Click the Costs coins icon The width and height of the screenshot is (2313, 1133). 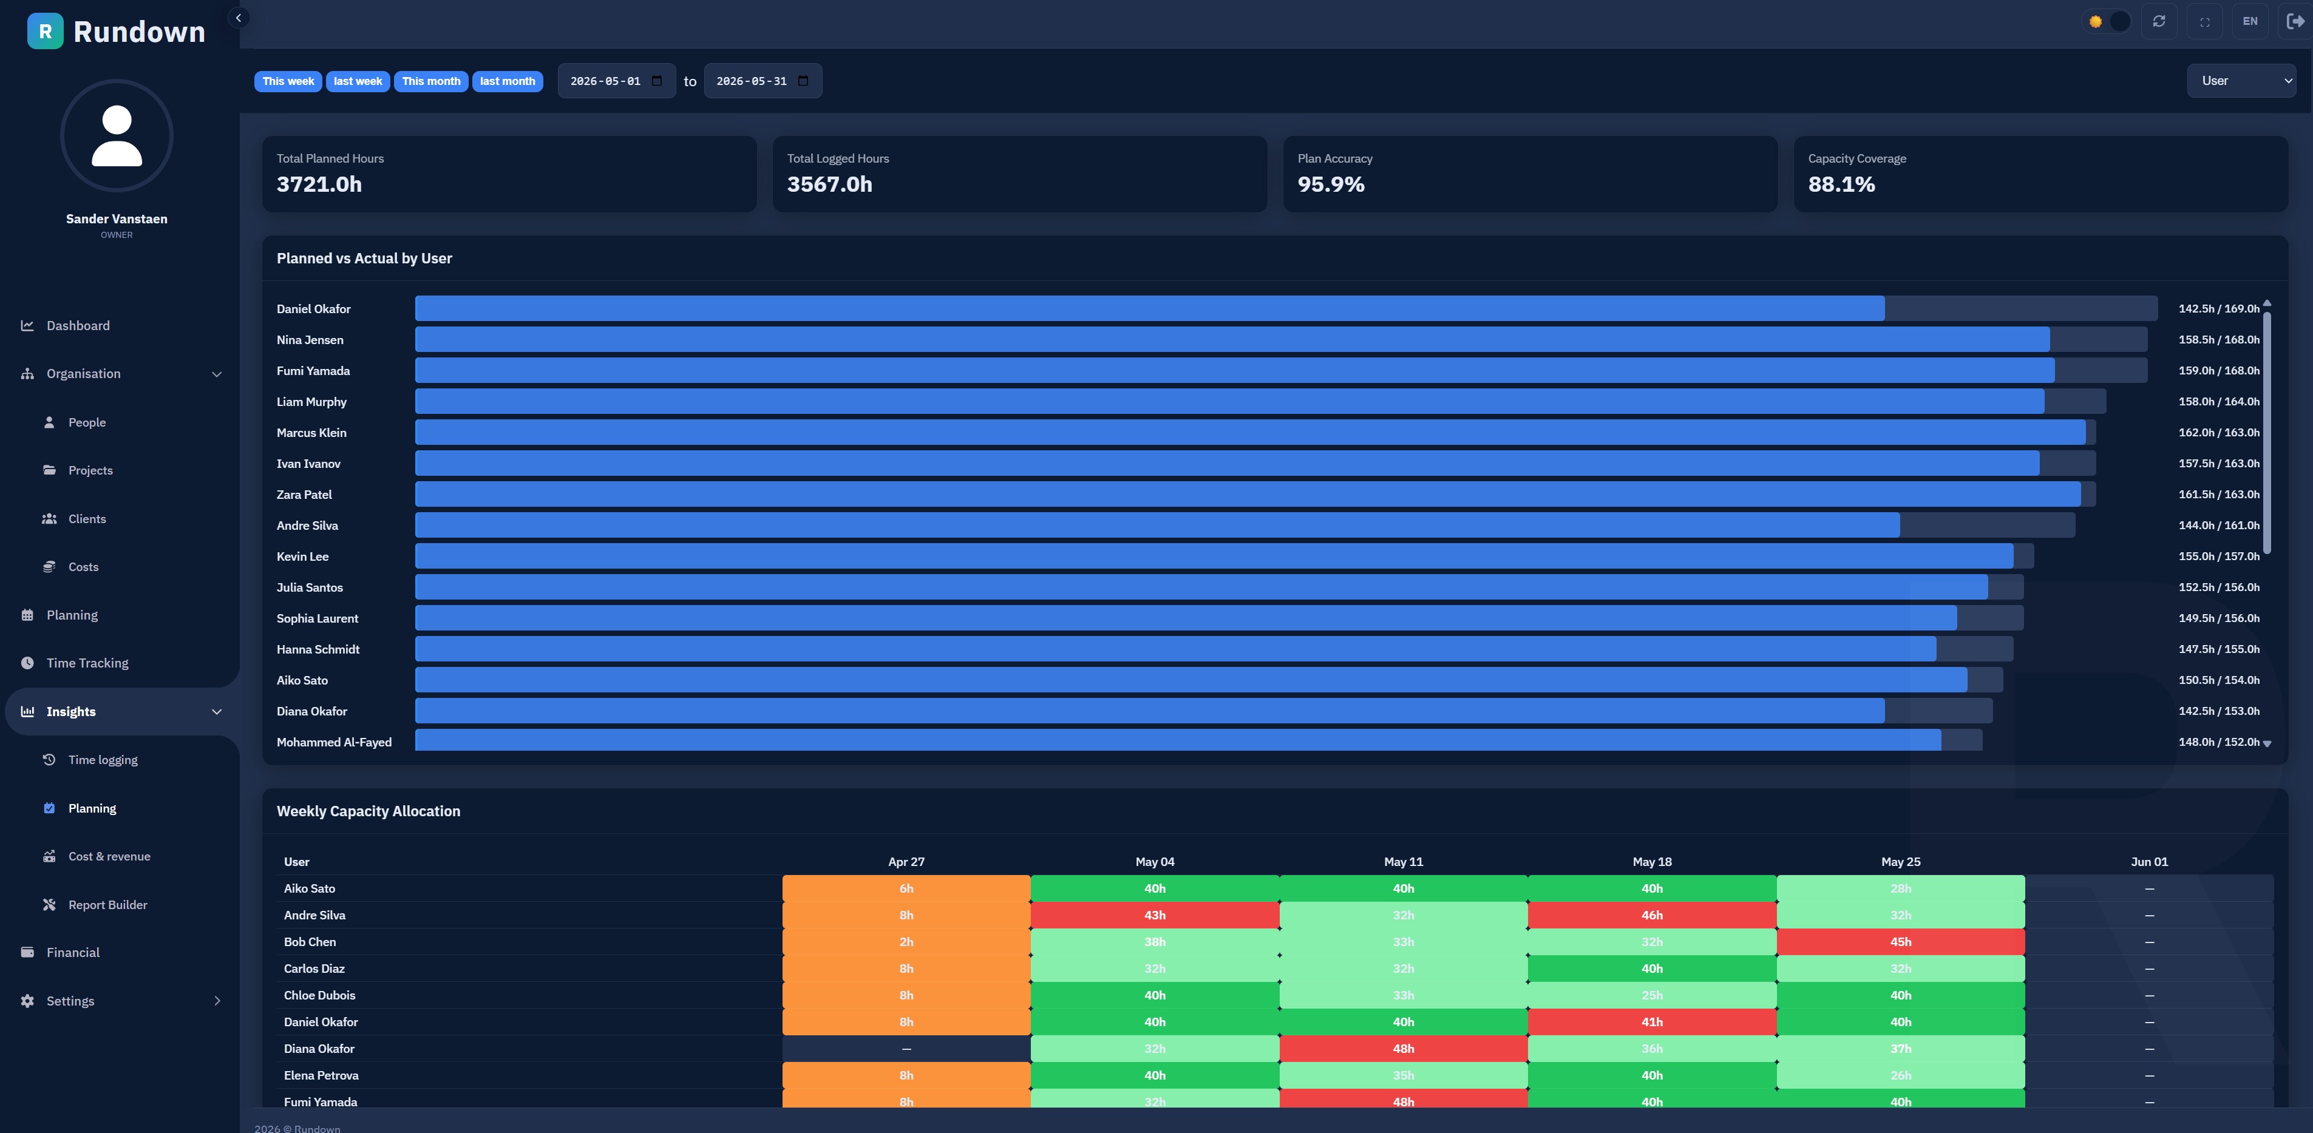(49, 567)
